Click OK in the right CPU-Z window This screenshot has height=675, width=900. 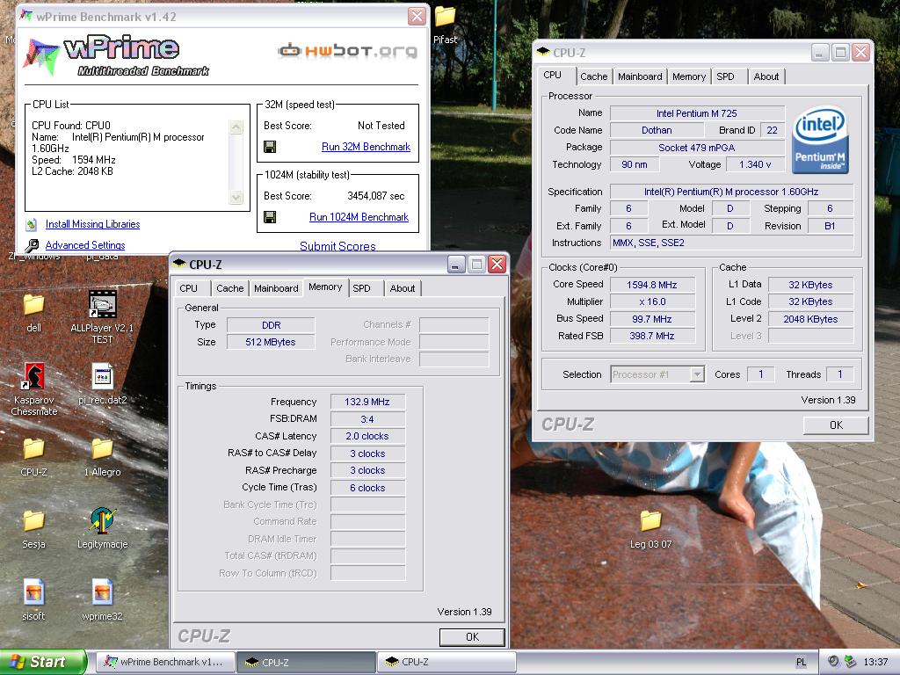[836, 425]
